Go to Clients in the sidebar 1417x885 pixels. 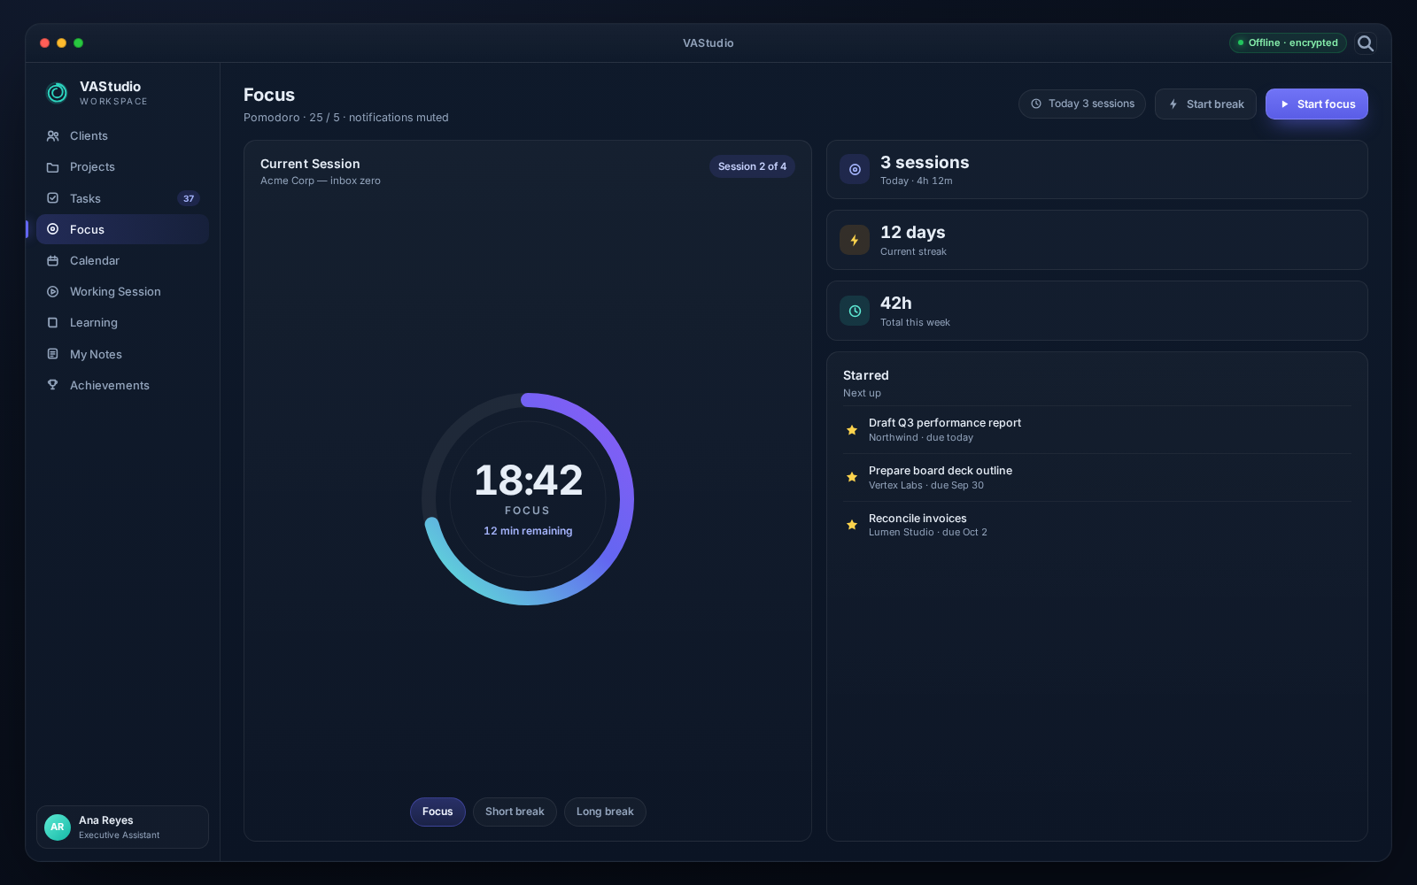[122, 136]
